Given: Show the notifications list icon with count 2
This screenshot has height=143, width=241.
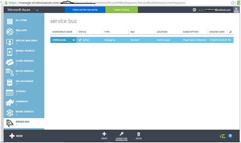Looking at the screenshot, I should coord(223,136).
